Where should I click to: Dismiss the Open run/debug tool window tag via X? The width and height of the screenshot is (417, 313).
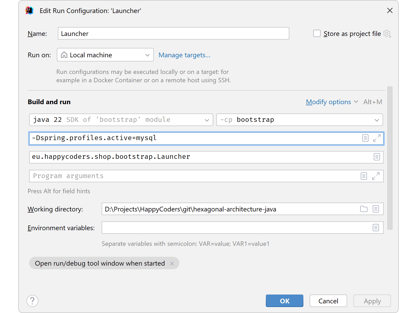(x=172, y=263)
